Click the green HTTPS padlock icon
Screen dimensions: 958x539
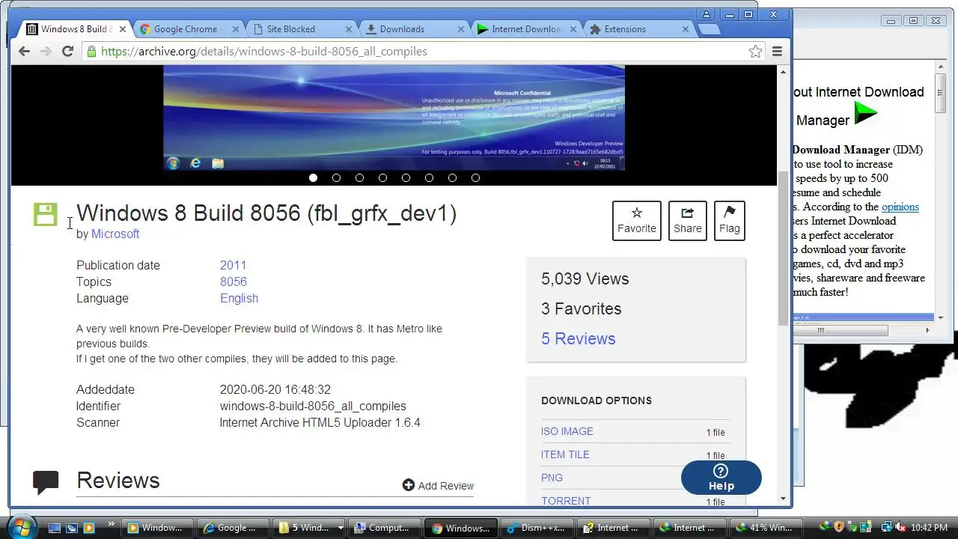(91, 51)
